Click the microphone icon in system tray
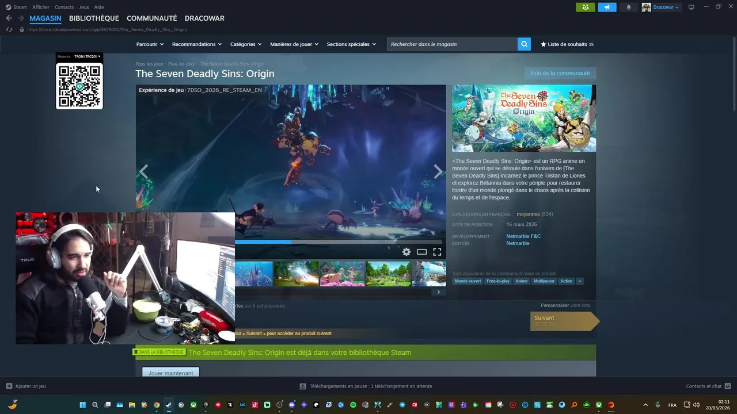This screenshot has width=737, height=414. point(658,405)
